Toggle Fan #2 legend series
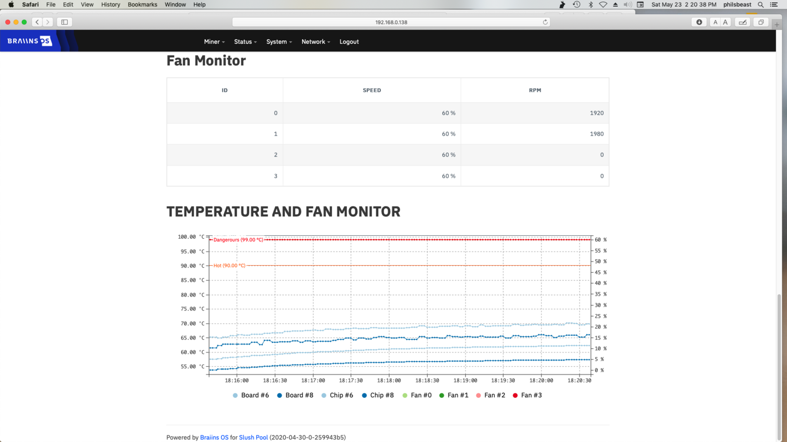This screenshot has height=442, width=787. 490,395
